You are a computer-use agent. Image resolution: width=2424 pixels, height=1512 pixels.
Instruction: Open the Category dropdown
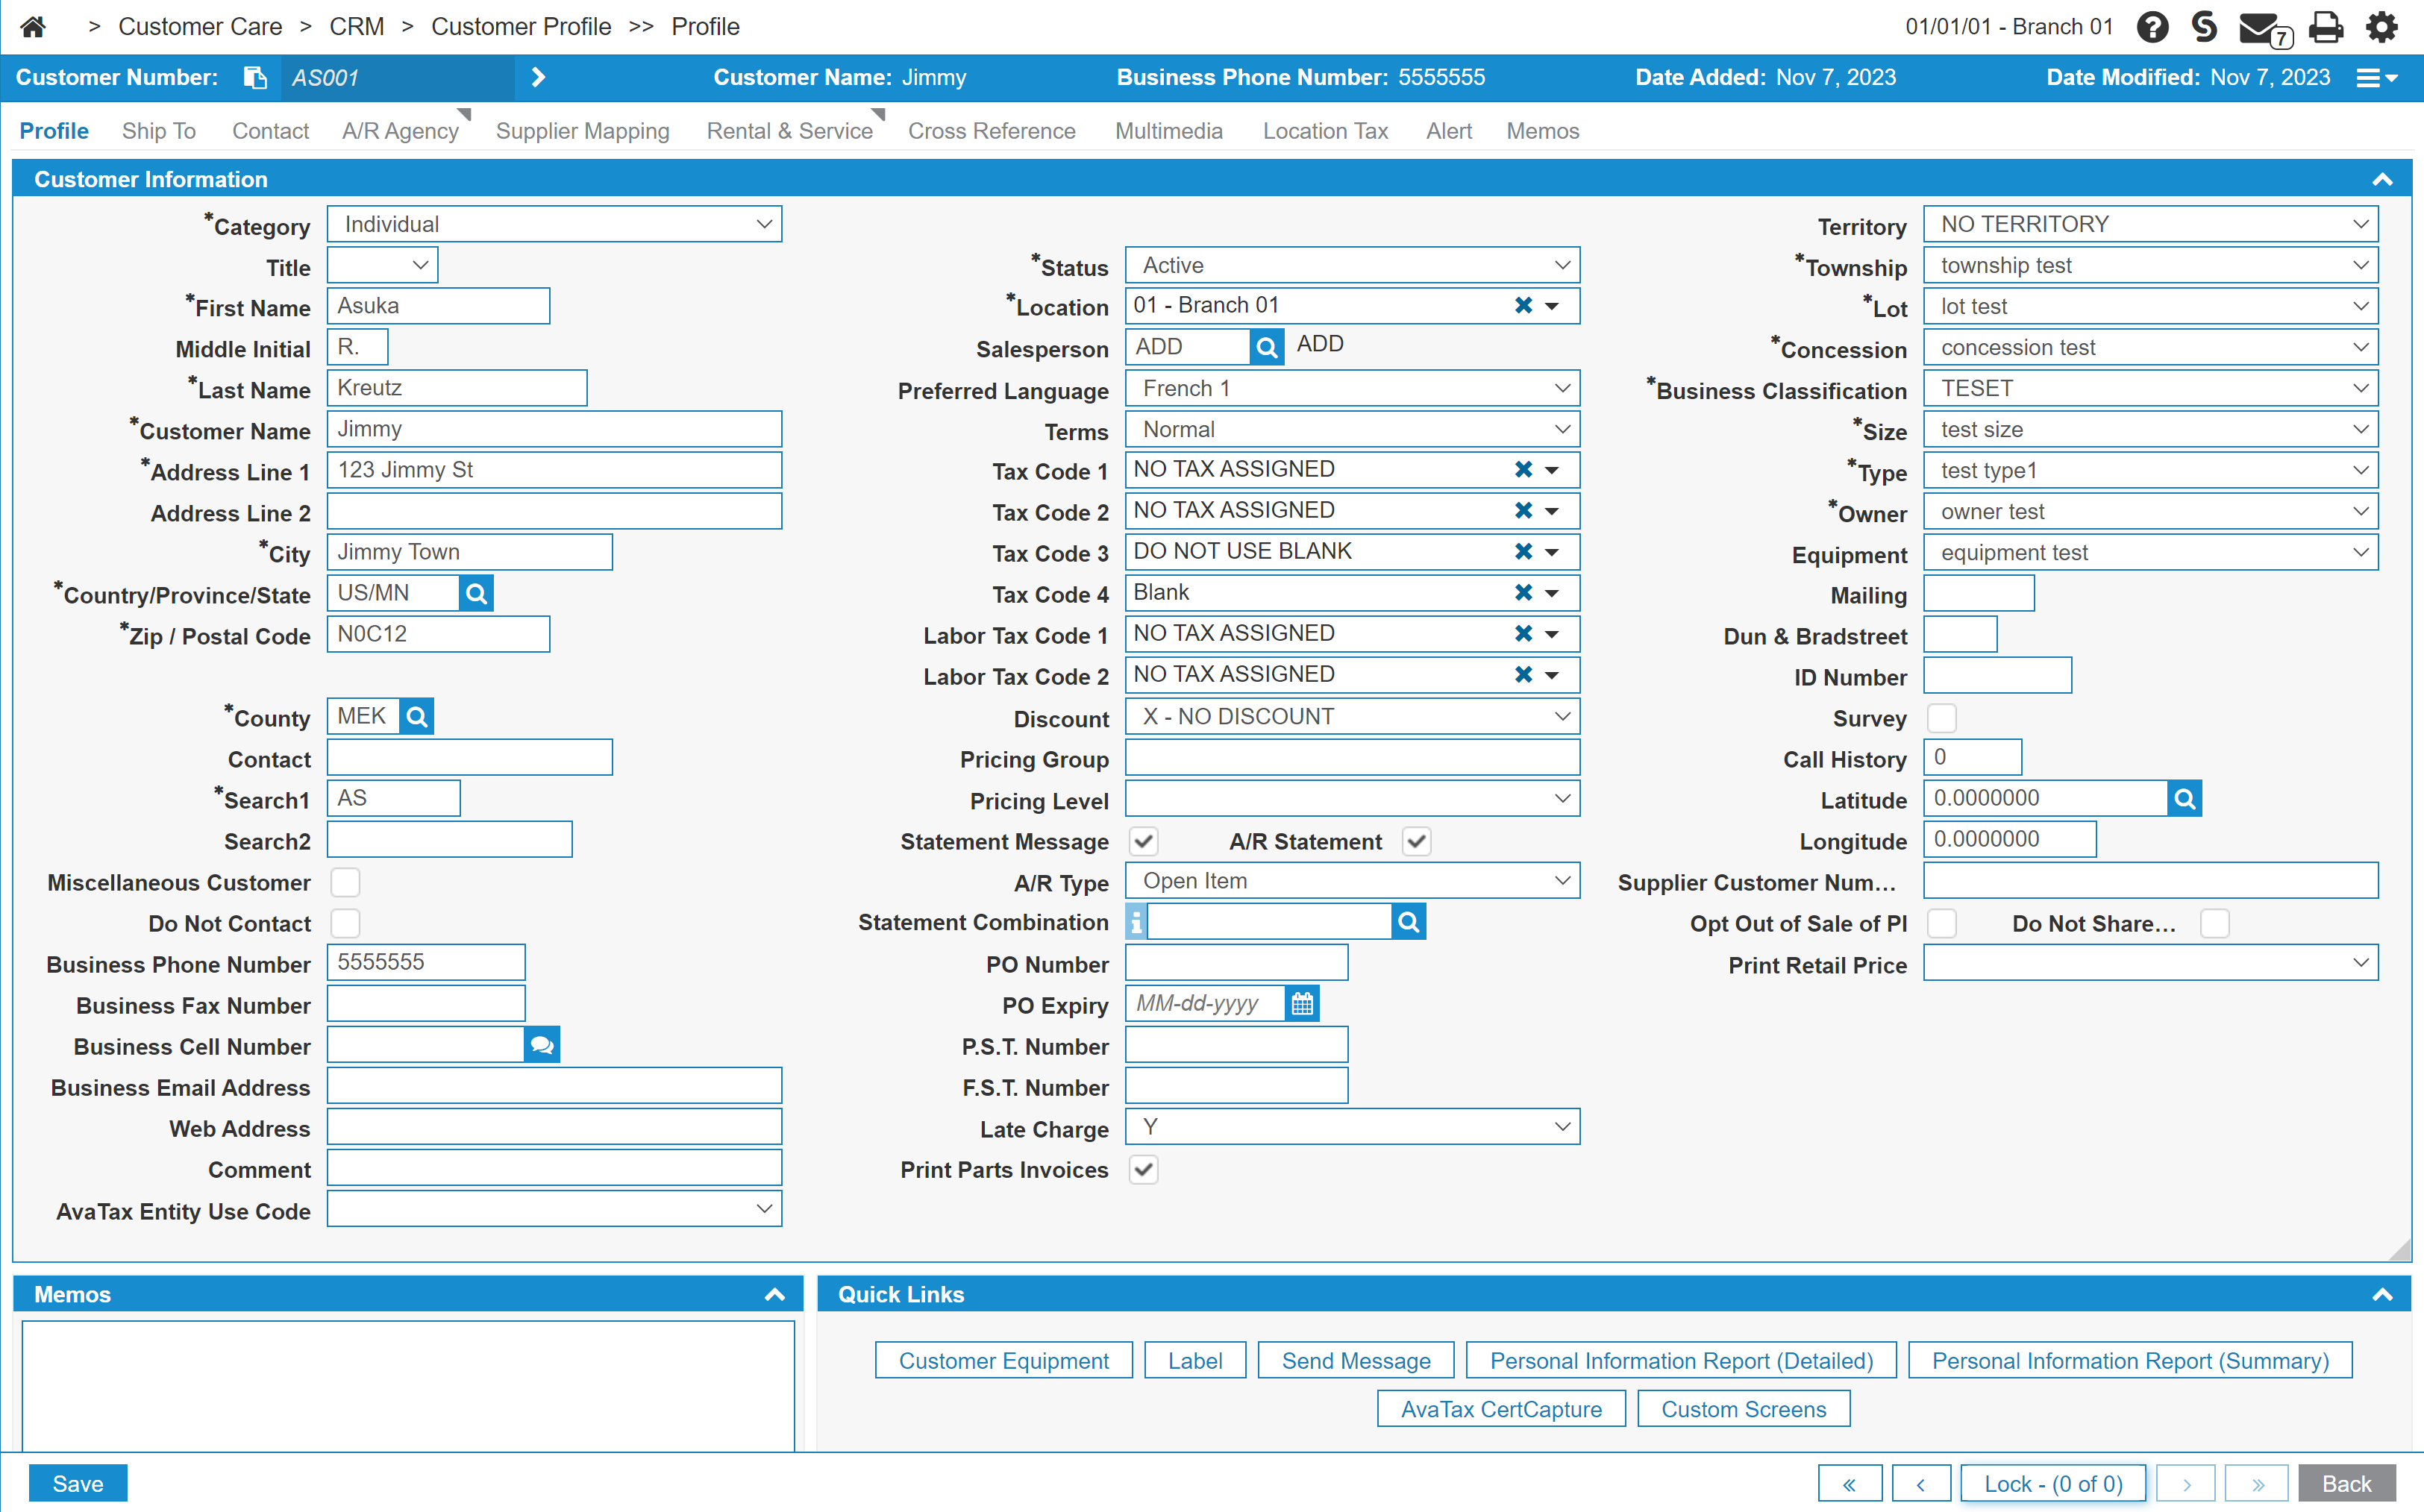point(554,224)
